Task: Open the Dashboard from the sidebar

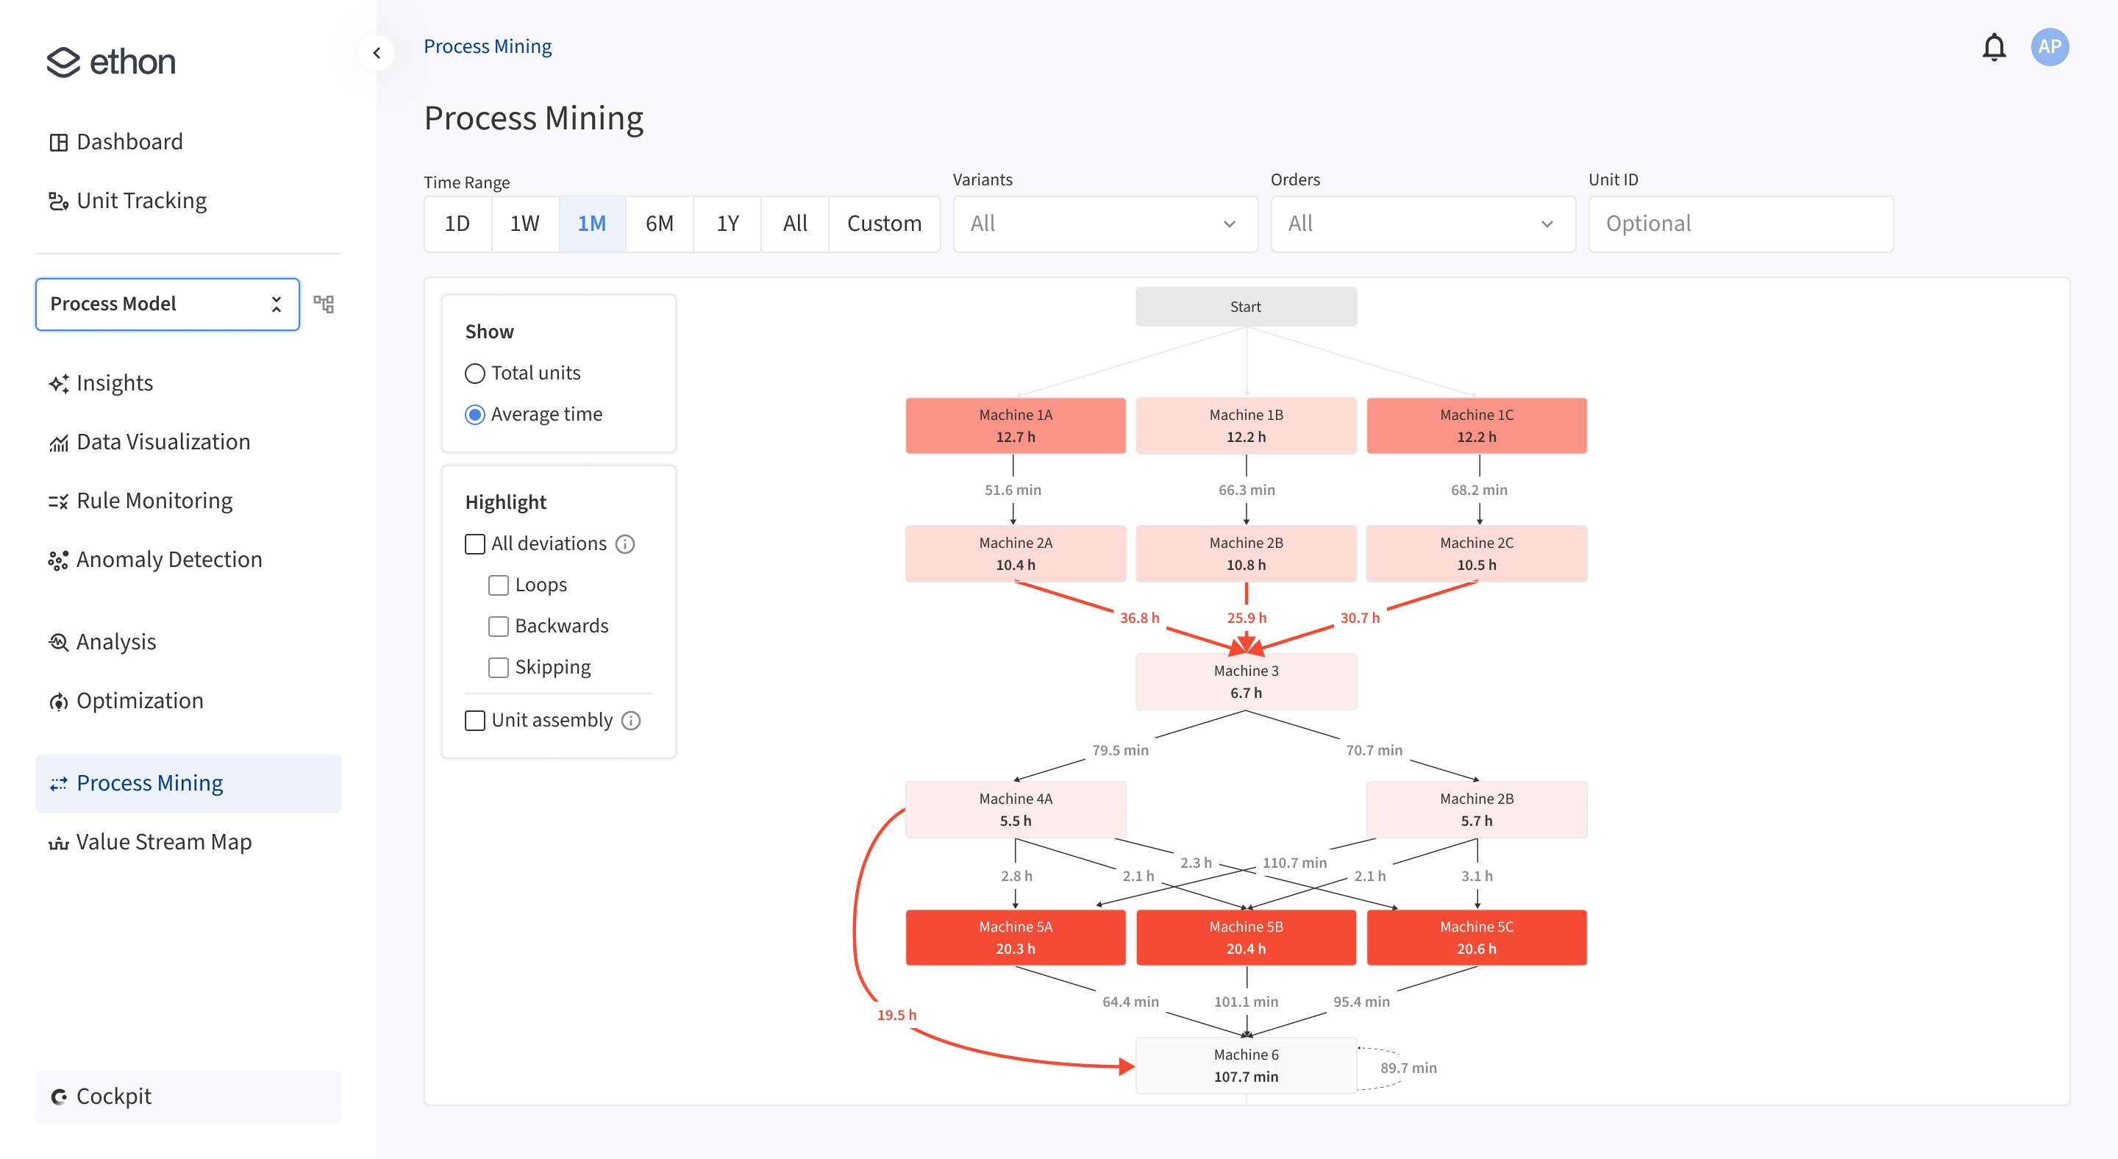Action: click(x=57, y=140)
